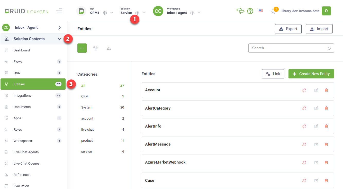Edit the Account entity
This screenshot has width=343, height=189.
[x=316, y=90]
